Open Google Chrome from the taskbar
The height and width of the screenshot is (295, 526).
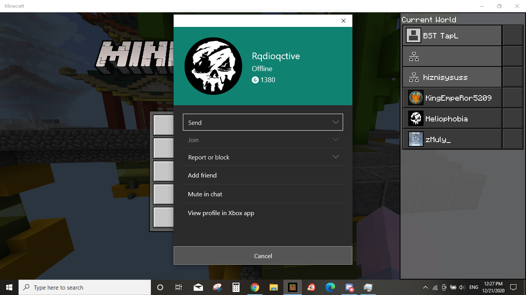[255, 287]
